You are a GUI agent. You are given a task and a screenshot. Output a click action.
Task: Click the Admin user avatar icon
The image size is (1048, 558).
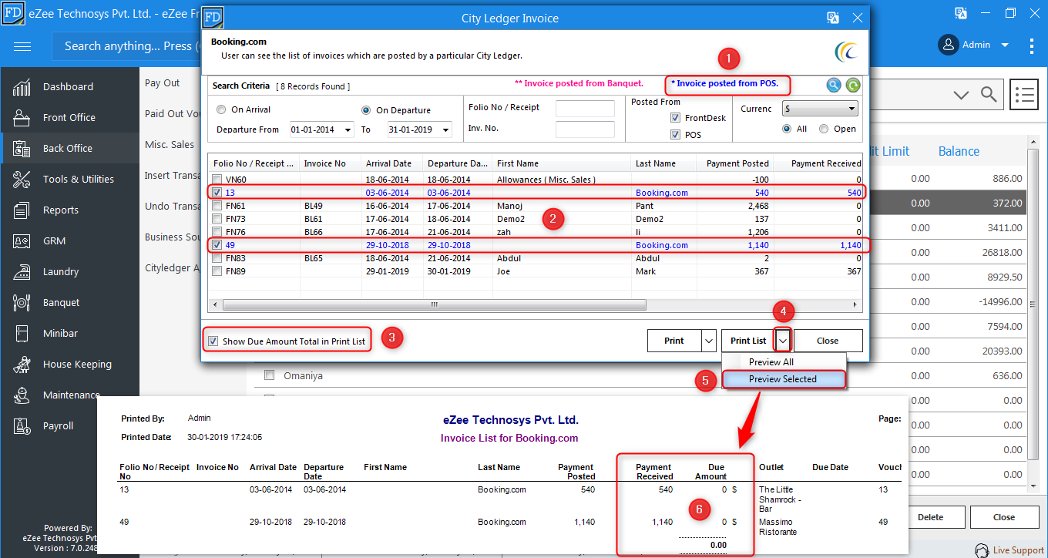click(949, 45)
